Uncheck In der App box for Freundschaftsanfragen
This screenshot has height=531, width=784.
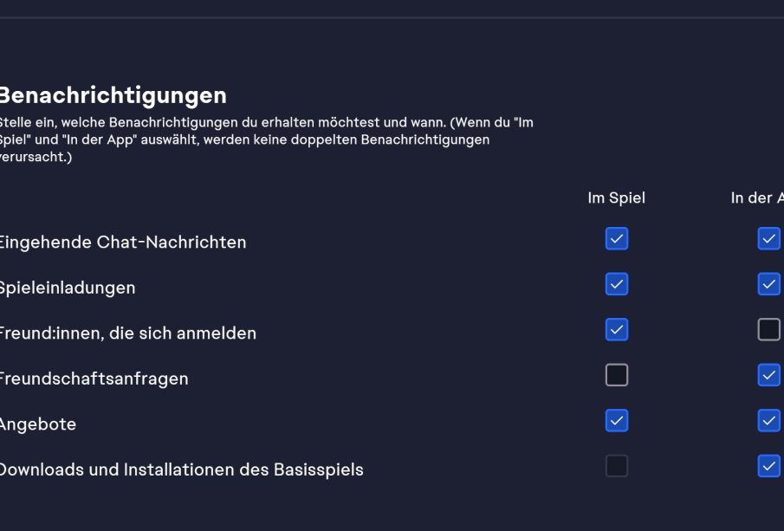point(768,375)
